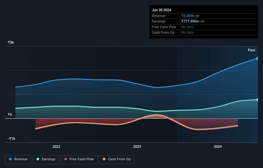The height and width of the screenshot is (168, 263).
Task: Toggle the Revenue legend button
Action: 18,159
